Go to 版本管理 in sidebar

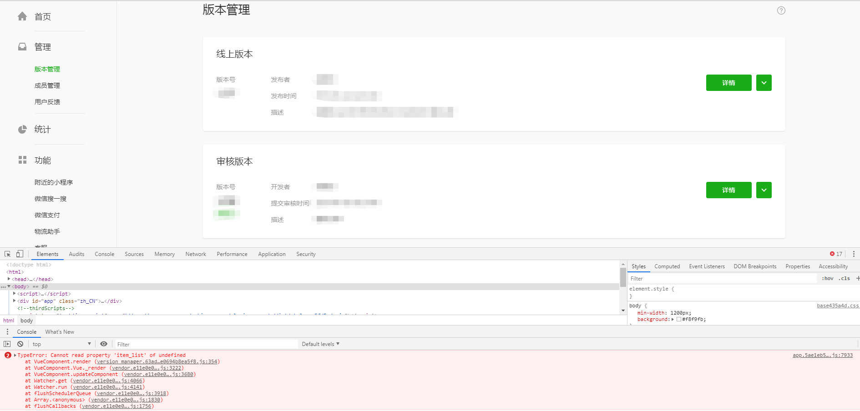(x=47, y=69)
